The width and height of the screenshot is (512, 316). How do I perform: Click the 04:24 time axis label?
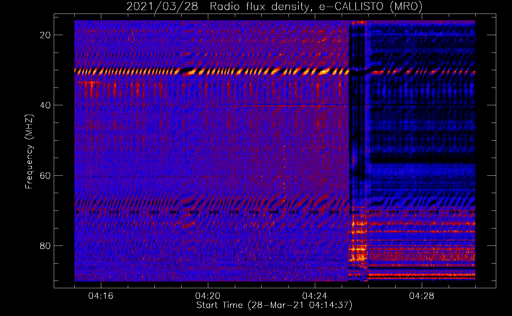tap(315, 296)
